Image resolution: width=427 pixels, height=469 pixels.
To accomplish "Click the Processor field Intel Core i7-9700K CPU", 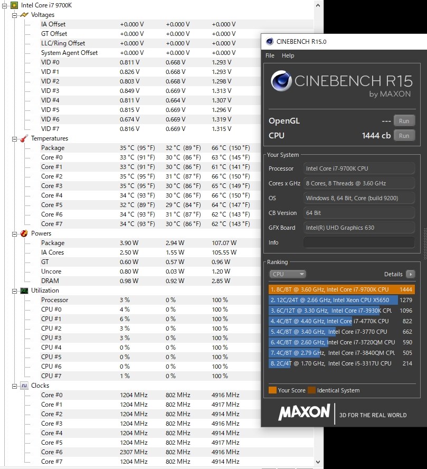I will 359,168.
